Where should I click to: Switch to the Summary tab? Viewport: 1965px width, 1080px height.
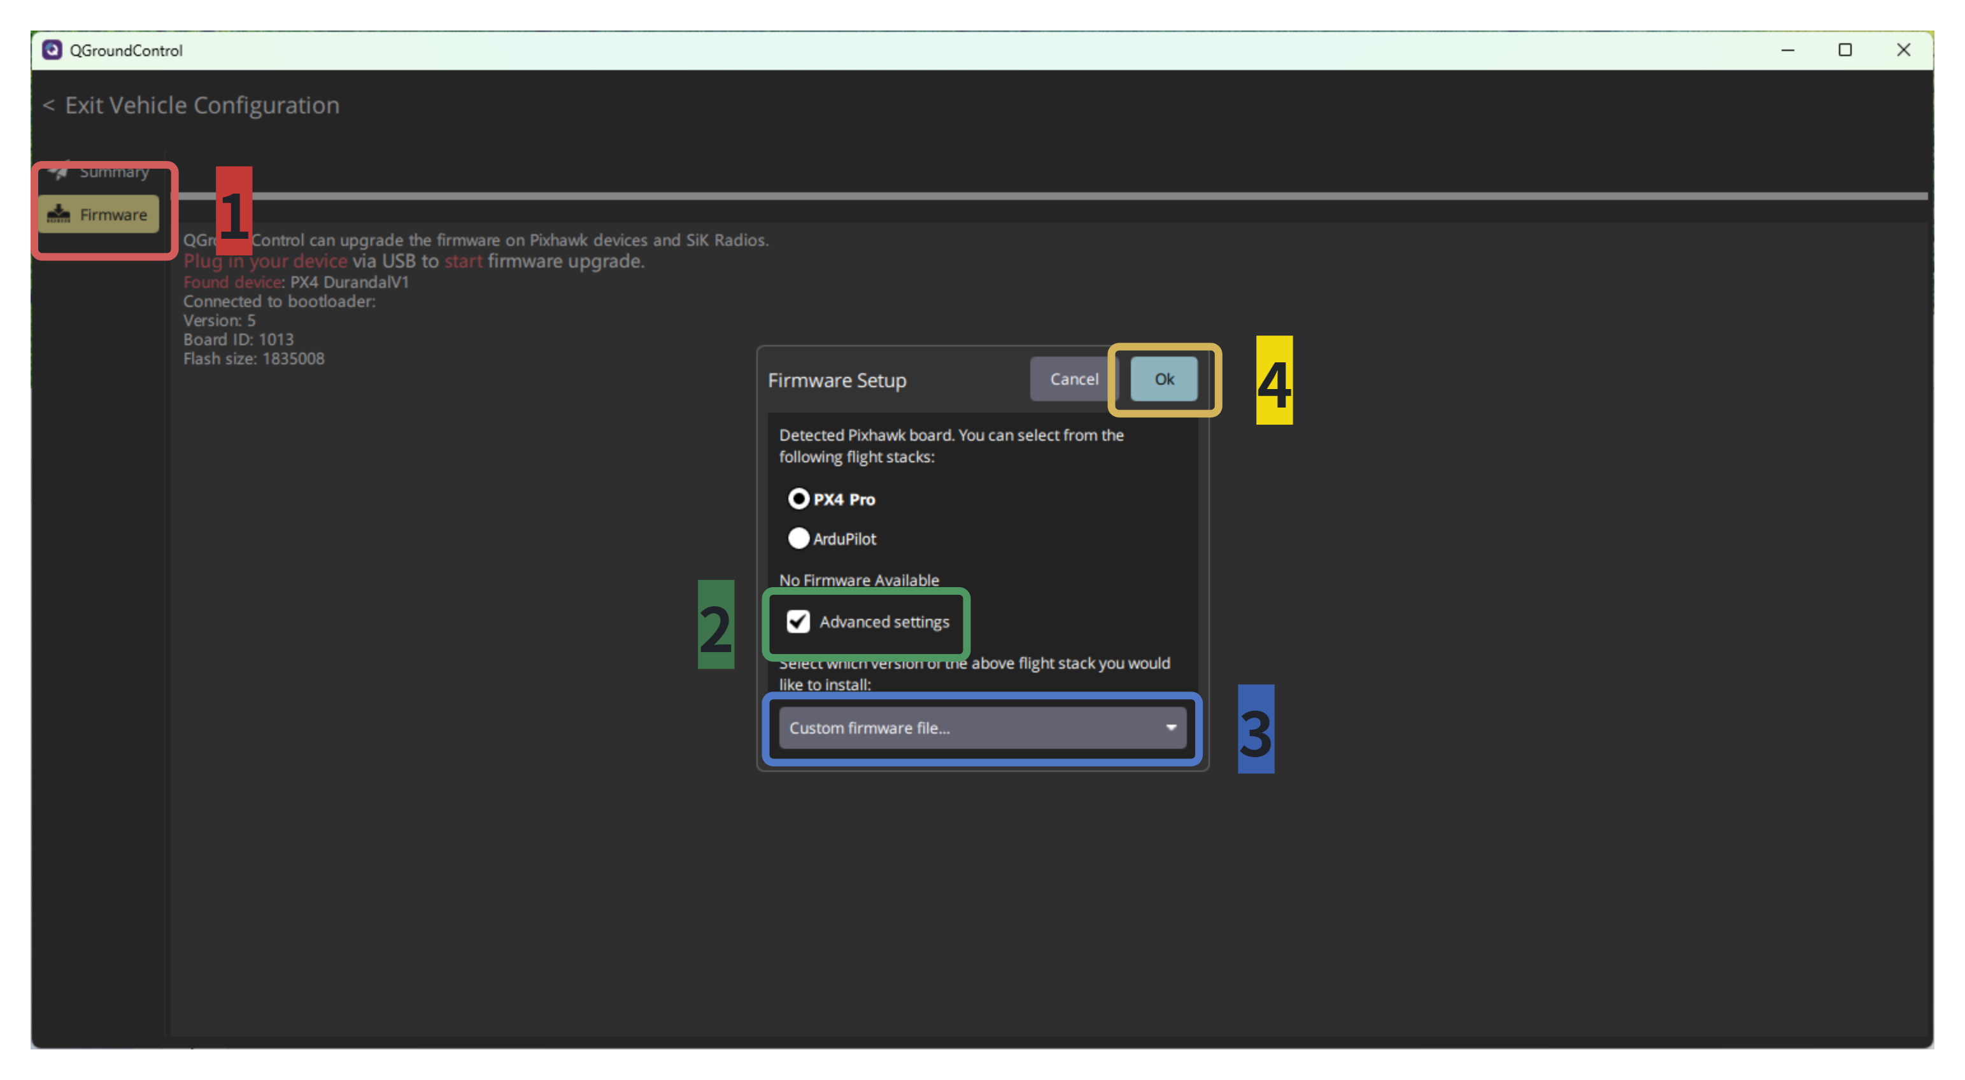click(99, 171)
